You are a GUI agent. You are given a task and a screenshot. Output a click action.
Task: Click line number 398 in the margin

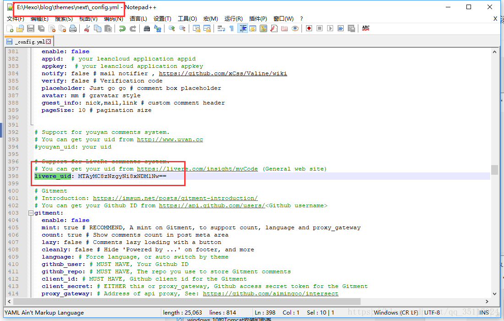(x=13, y=176)
